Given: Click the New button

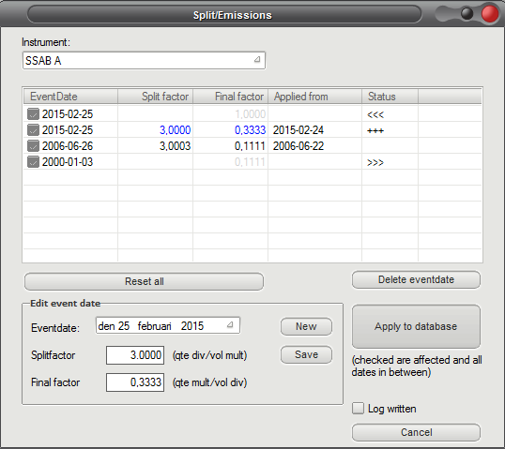Looking at the screenshot, I should pos(306,326).
